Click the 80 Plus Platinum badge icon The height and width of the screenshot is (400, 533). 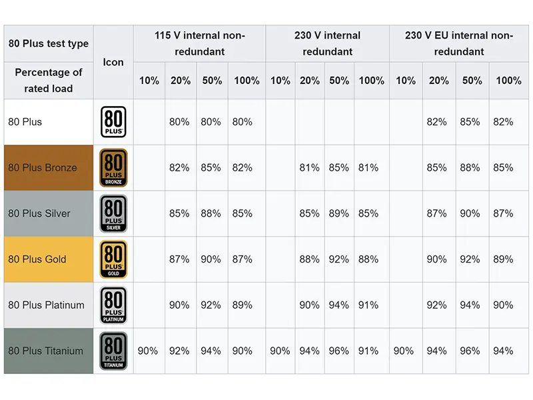[x=113, y=305]
